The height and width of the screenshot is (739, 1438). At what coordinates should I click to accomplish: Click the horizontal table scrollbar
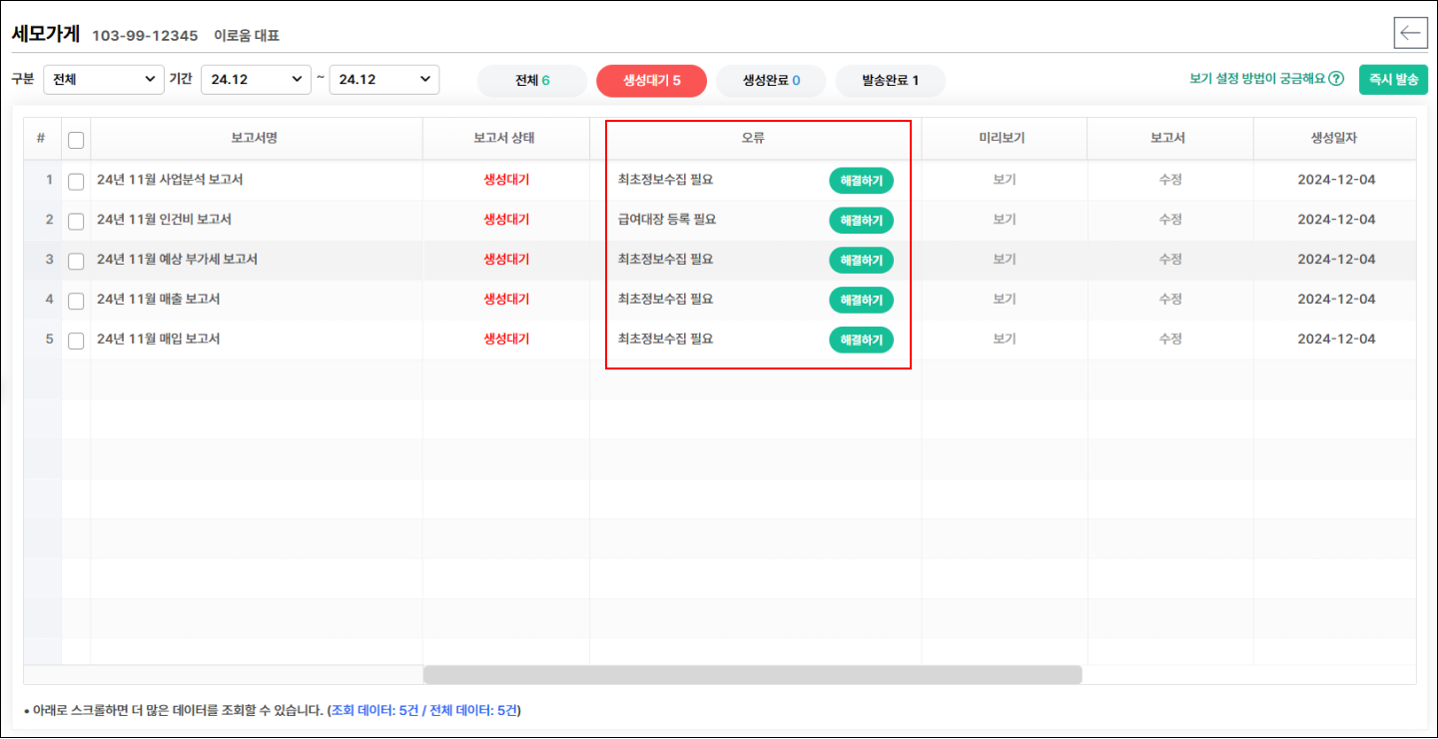(752, 675)
